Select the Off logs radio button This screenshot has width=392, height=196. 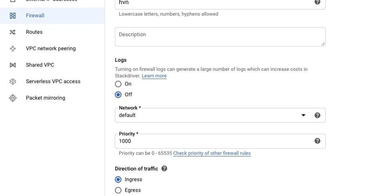coord(118,95)
